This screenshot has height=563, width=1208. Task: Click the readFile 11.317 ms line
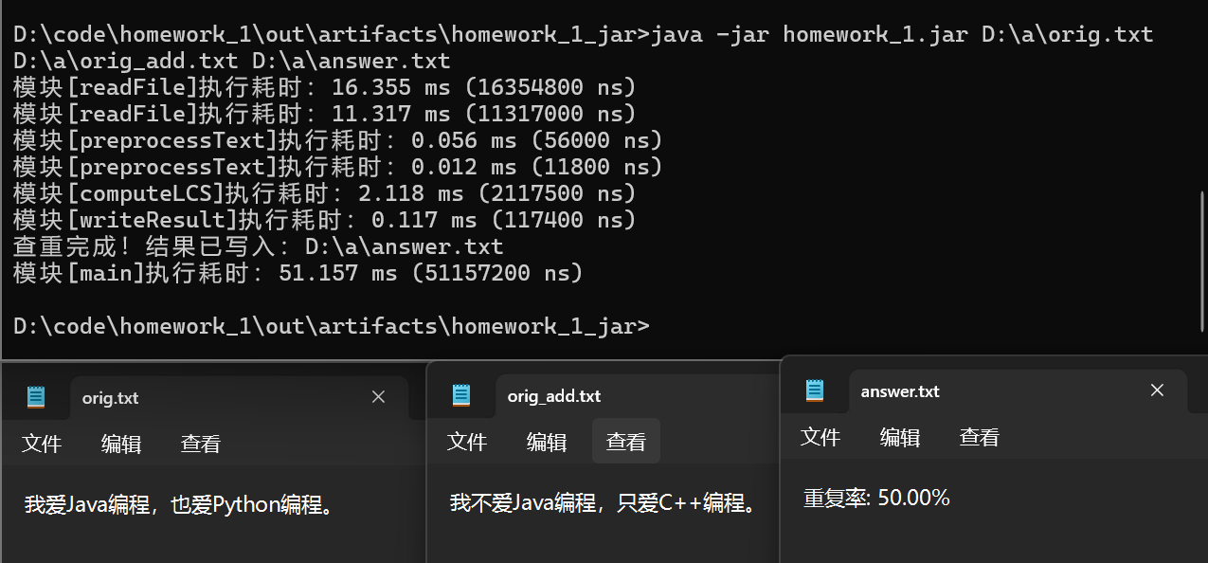[x=325, y=115]
